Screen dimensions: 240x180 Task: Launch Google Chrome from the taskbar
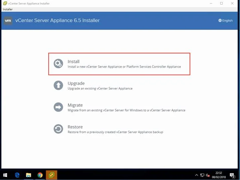40,175
